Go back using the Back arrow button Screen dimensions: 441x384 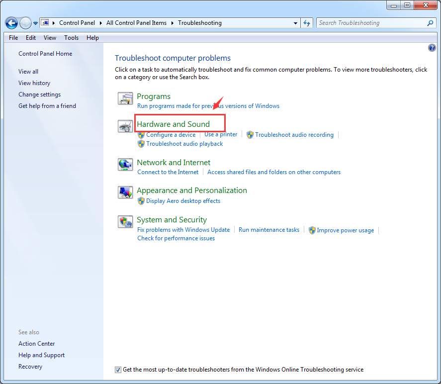(x=11, y=23)
